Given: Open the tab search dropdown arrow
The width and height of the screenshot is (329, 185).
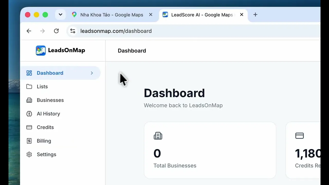Looking at the screenshot, I should 60,15.
